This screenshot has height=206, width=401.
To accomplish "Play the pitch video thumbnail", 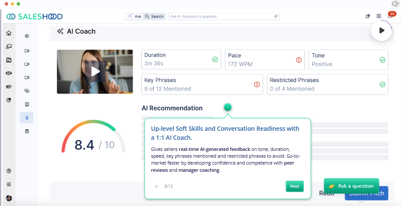I will 95,72.
